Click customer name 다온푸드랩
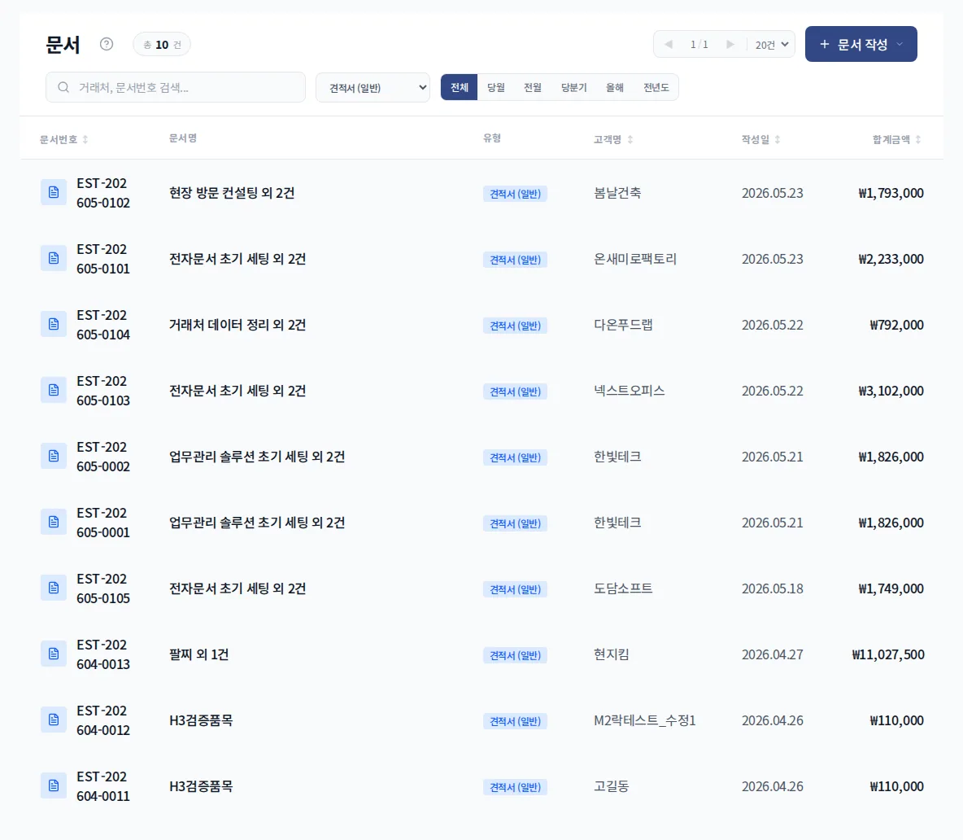 (x=623, y=325)
